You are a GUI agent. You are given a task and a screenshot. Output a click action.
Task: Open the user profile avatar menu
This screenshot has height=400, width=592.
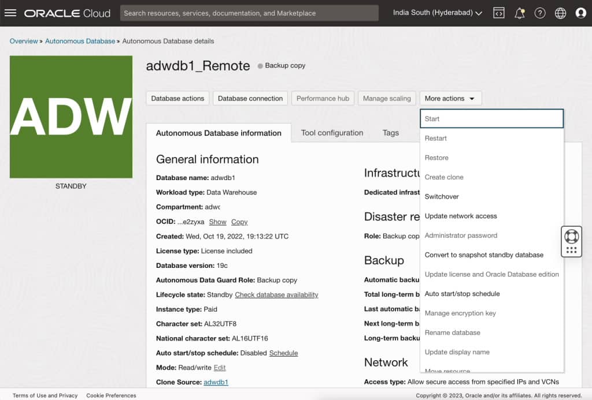580,13
